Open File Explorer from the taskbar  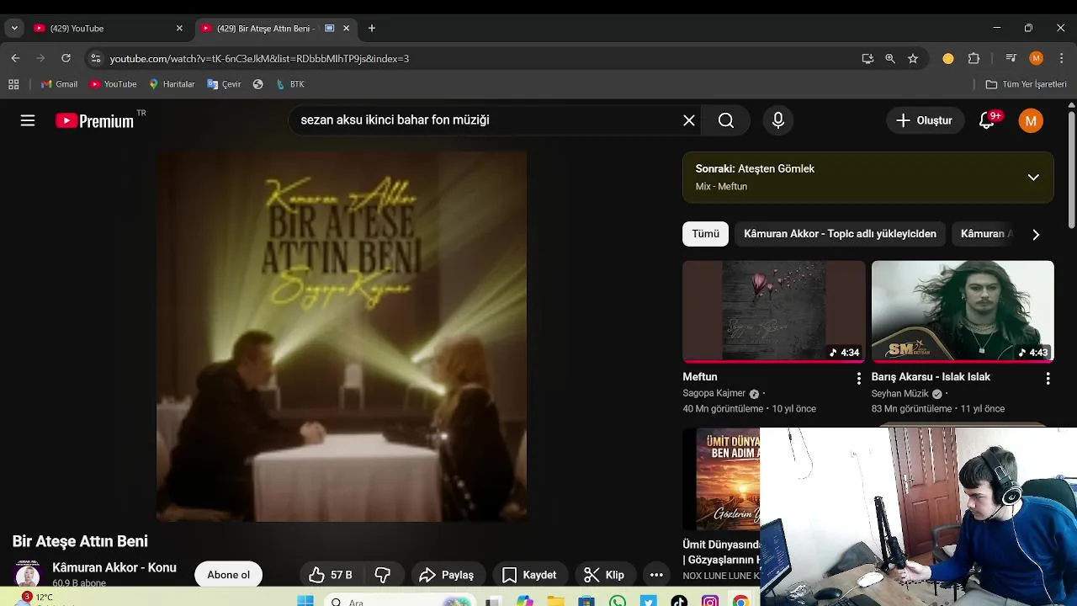point(555,600)
